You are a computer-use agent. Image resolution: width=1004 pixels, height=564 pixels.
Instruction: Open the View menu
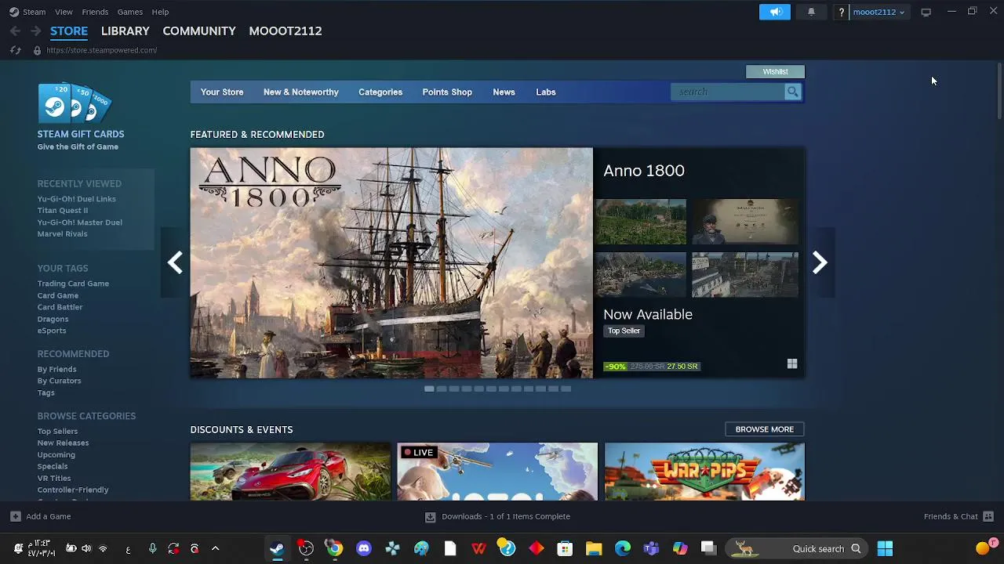tap(64, 12)
